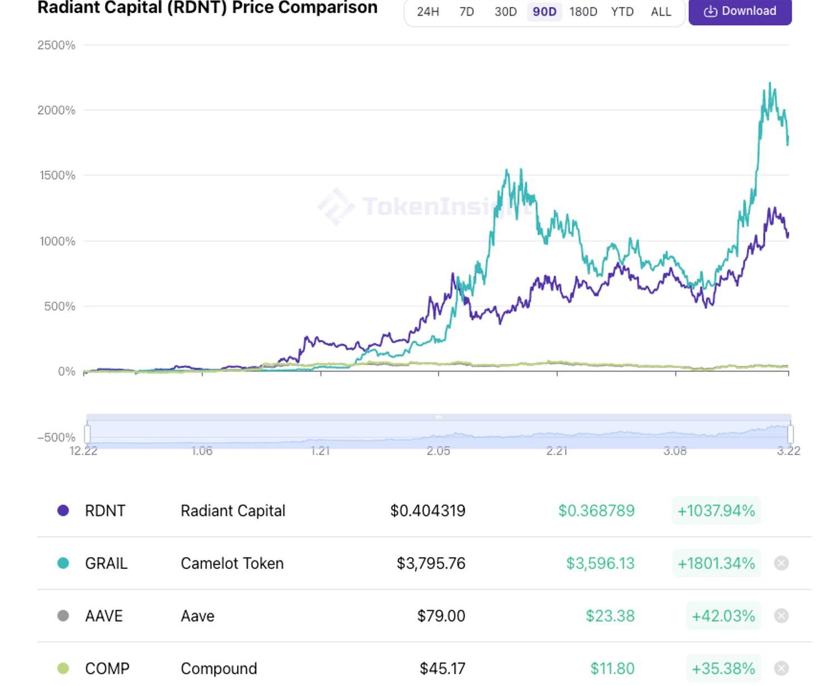Show the 30D time range
Screen dimensions: 836x686
(506, 12)
